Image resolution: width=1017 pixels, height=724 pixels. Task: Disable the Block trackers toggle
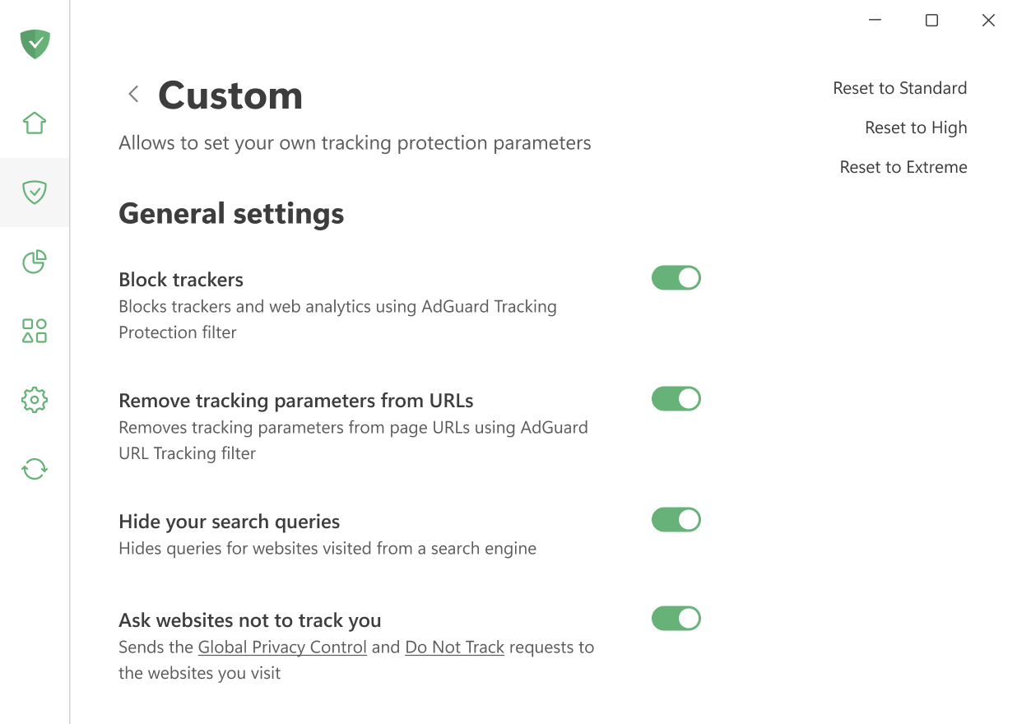676,277
